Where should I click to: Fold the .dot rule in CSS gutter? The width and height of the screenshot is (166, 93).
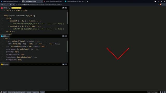[x=3, y=38]
